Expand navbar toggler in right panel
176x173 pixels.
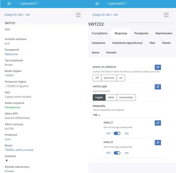pyautogui.click(x=166, y=15)
